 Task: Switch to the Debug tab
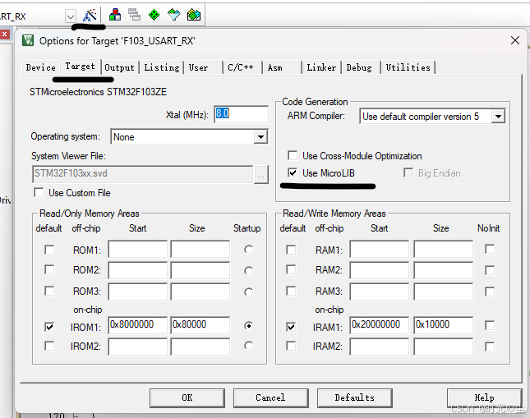point(361,67)
